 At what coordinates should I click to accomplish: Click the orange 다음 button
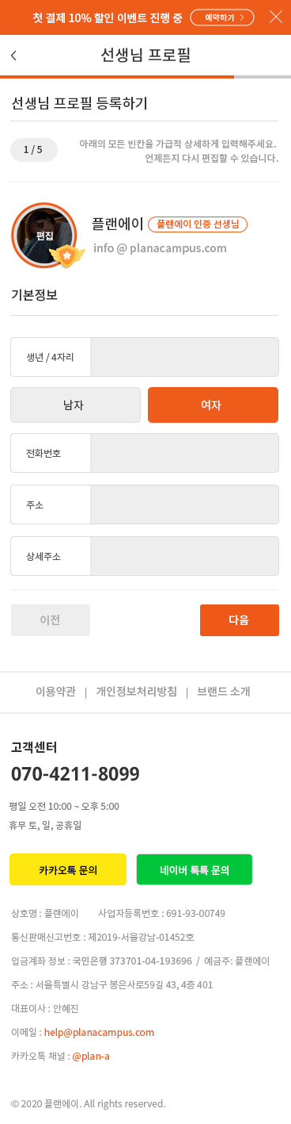(240, 620)
